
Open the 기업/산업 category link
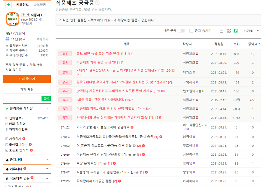tap(35, 65)
